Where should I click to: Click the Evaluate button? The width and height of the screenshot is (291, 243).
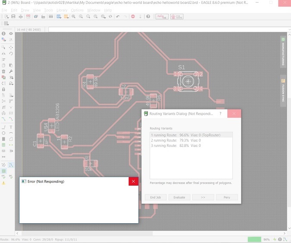click(x=179, y=197)
